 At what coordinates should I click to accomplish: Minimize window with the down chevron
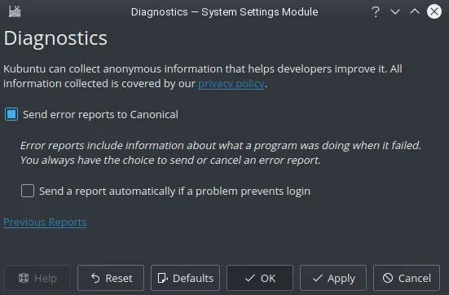tap(395, 11)
